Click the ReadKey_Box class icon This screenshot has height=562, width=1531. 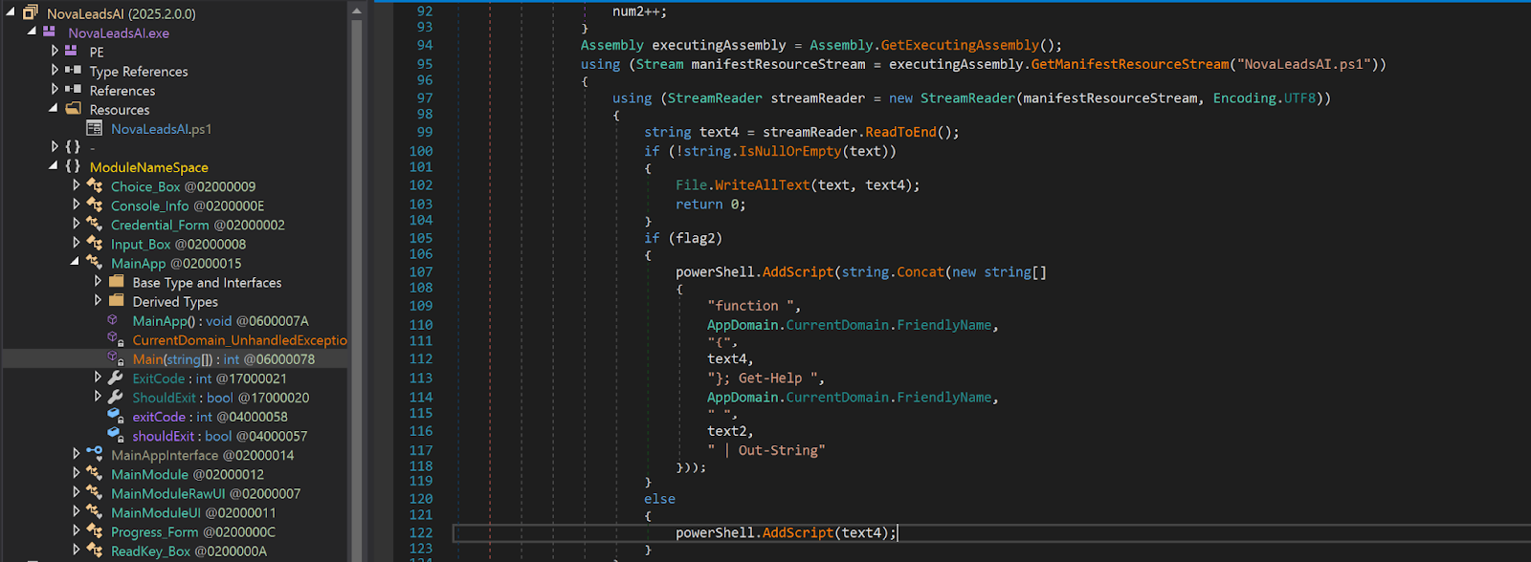[95, 550]
